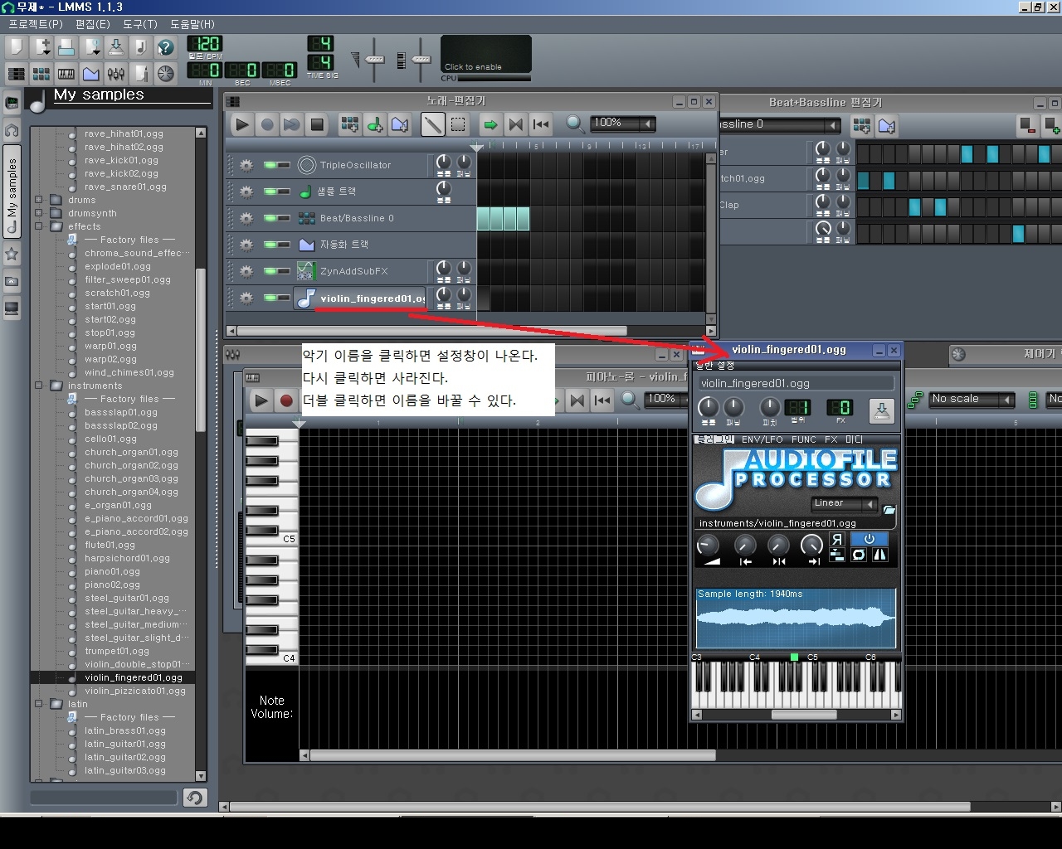The width and height of the screenshot is (1062, 849).
Task: Click TripleOscillator track name button
Action: (360, 165)
